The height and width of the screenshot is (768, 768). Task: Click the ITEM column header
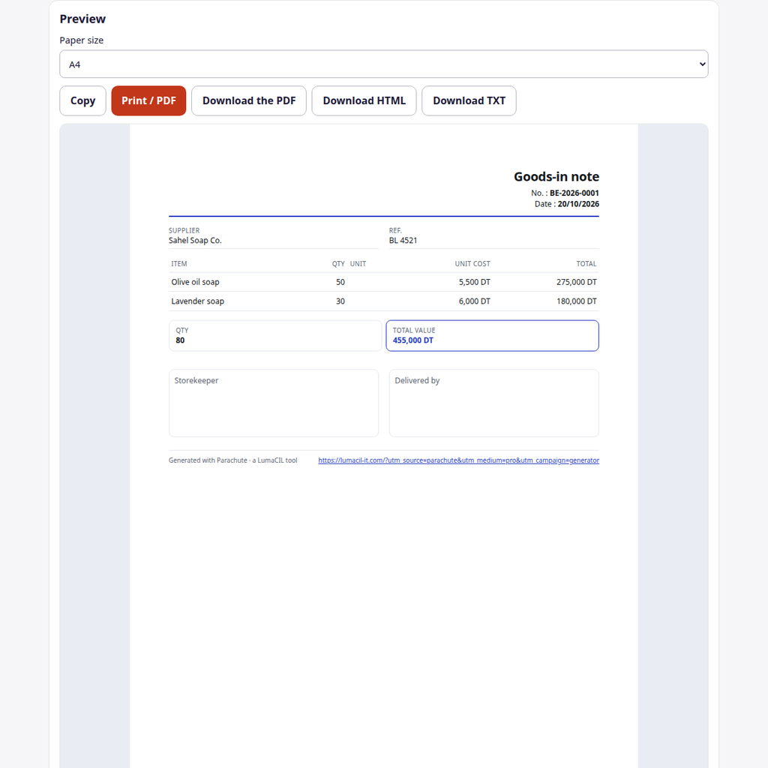point(178,263)
